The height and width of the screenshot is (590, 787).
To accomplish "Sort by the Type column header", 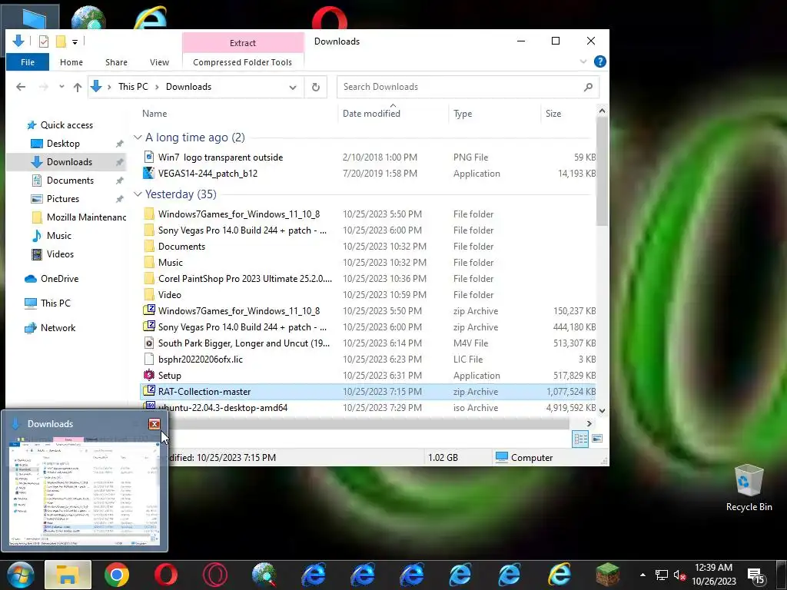I will pyautogui.click(x=463, y=114).
